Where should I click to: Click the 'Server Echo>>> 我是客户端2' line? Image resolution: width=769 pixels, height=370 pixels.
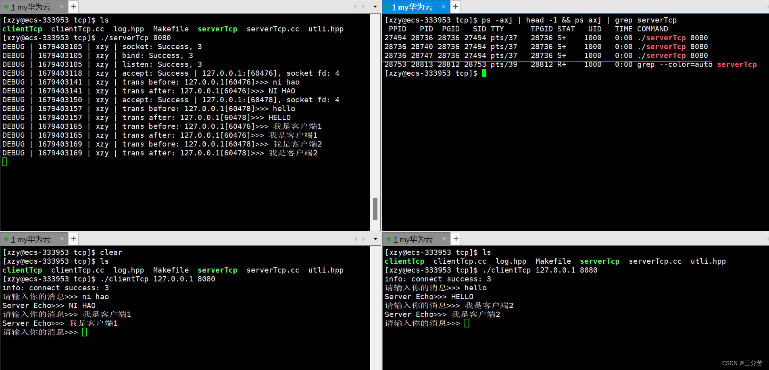[442, 314]
